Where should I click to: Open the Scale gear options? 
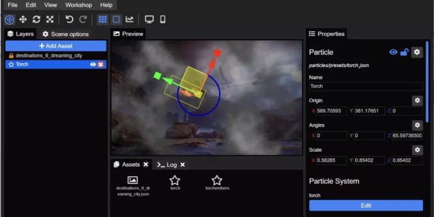[x=417, y=150]
